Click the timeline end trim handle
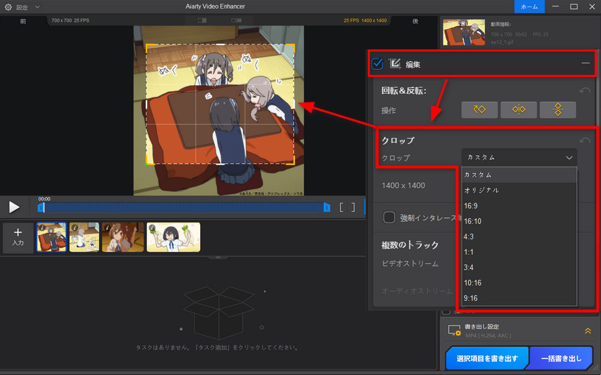 (327, 208)
